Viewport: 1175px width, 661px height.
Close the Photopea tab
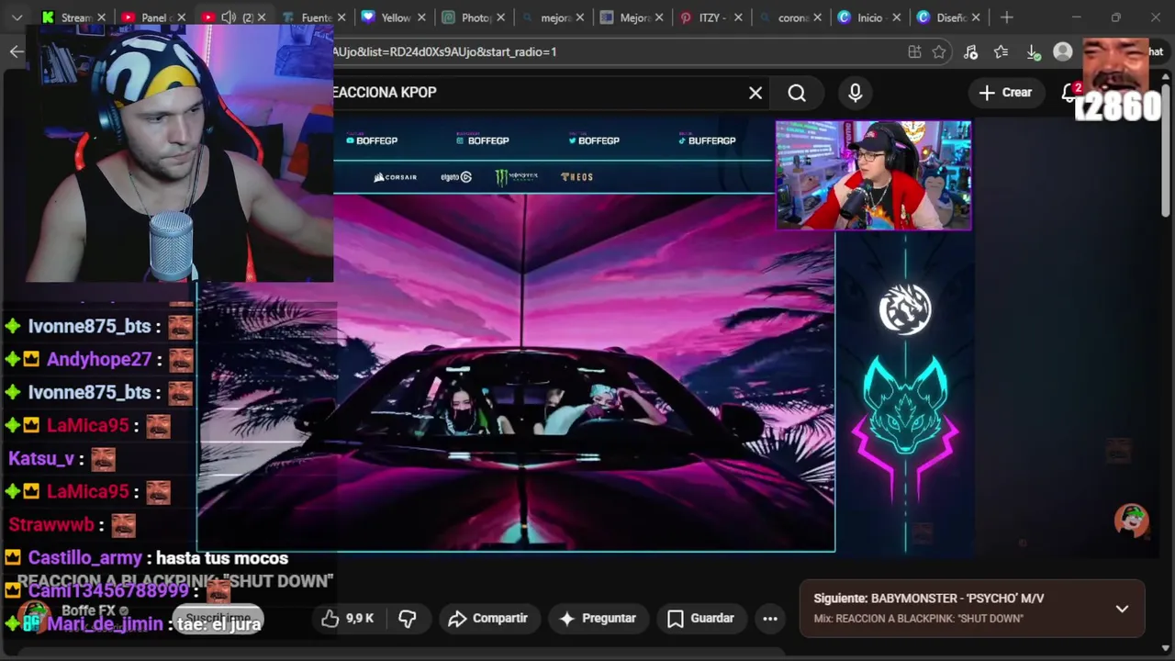tap(501, 17)
